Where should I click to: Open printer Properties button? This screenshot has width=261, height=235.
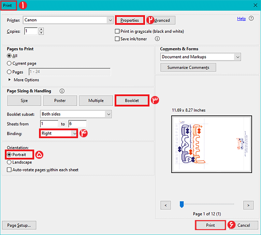(129, 20)
